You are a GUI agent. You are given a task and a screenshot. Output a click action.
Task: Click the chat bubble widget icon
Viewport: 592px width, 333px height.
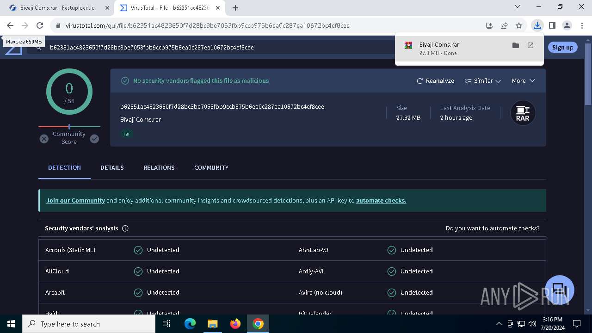tap(560, 290)
